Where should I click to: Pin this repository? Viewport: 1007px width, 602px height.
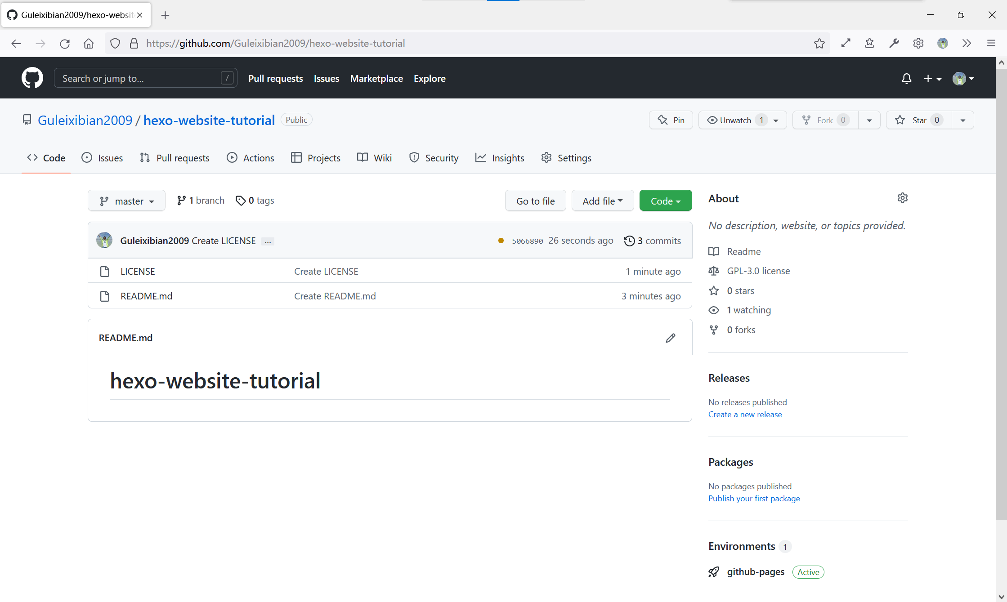pos(671,120)
